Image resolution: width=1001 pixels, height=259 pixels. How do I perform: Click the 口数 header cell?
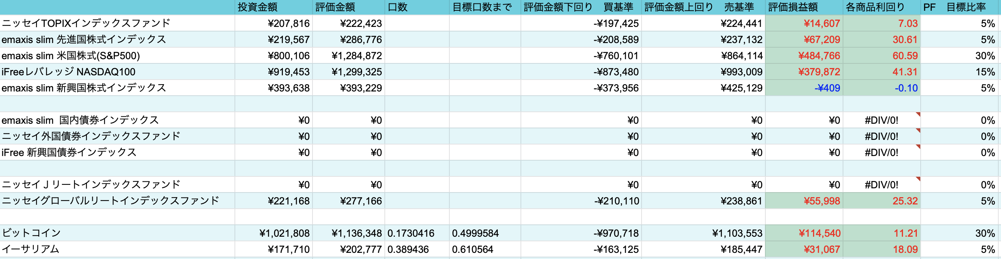(417, 7)
